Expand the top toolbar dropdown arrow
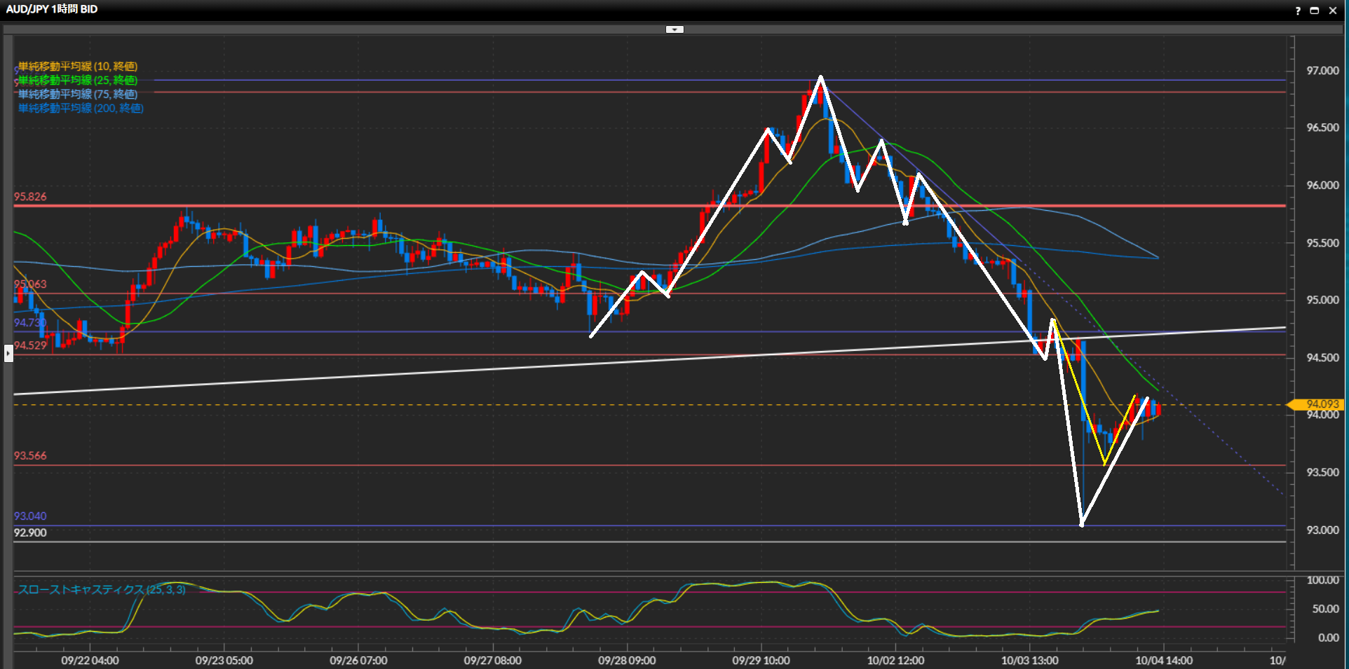This screenshot has width=1349, height=669. pyautogui.click(x=674, y=29)
